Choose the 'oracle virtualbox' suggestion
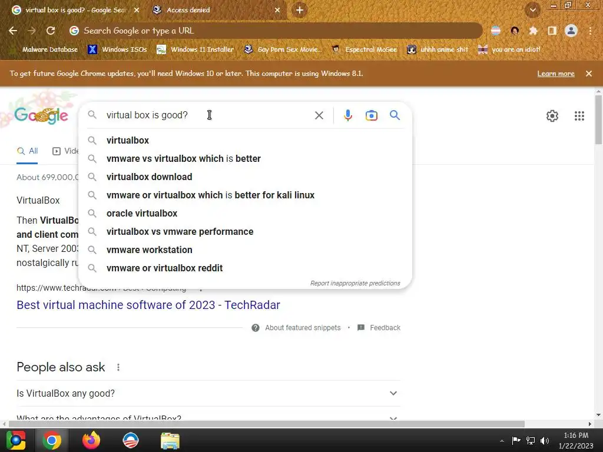The image size is (603, 452). coord(245,213)
